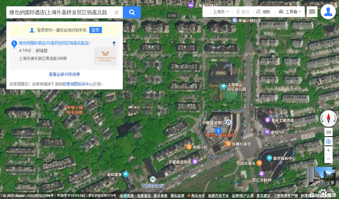Click the locate my position button

point(328,142)
